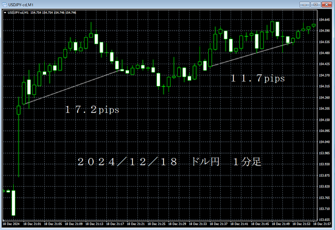
Task: Maximize the USDJPY-cd,M1 chart window
Action: click(x=316, y=5)
